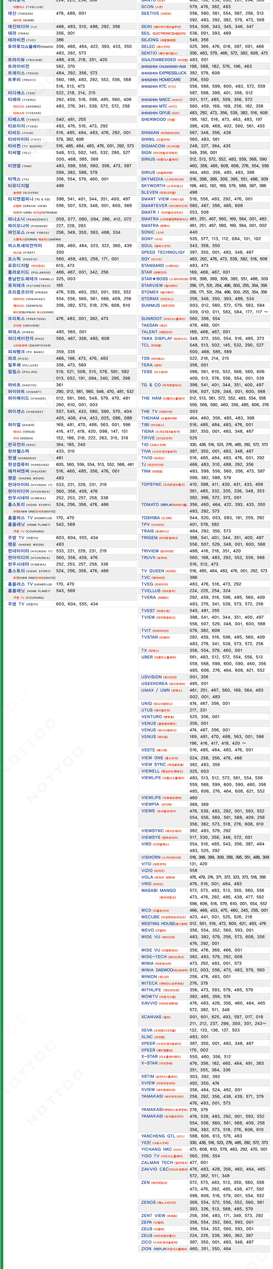
Task: Click the 티지앤컴퍼니 (TG & CO) label
Action: pos(29,199)
